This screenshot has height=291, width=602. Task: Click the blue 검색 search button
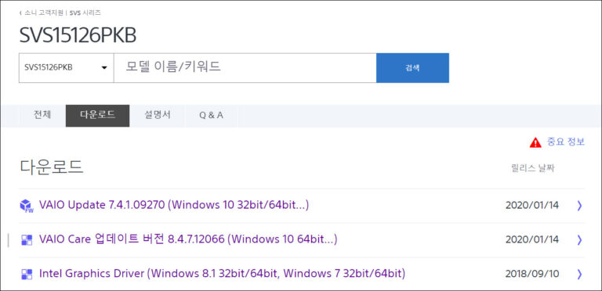412,68
